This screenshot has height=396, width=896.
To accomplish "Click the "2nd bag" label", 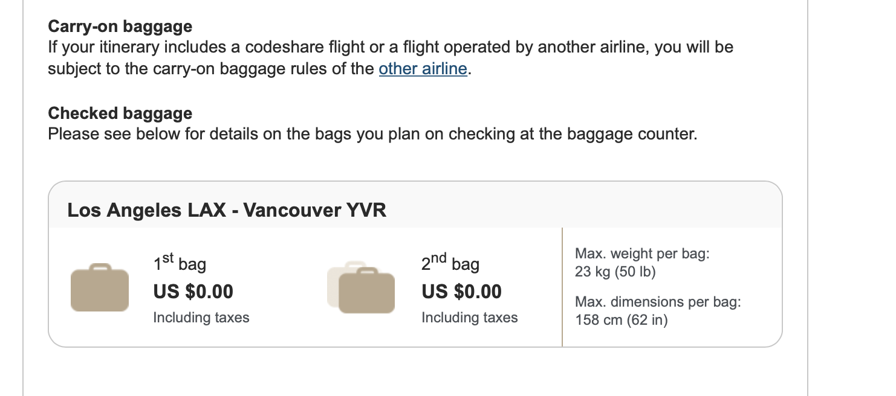I will click(450, 263).
